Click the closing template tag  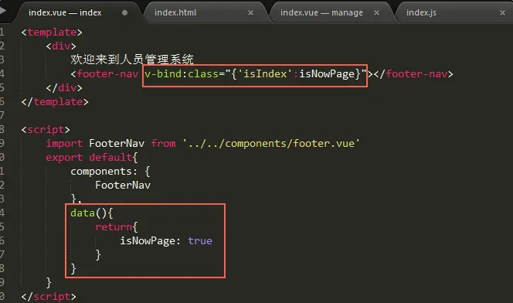(55, 102)
